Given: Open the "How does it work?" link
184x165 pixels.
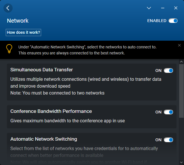Looking at the screenshot, I should point(24,32).
